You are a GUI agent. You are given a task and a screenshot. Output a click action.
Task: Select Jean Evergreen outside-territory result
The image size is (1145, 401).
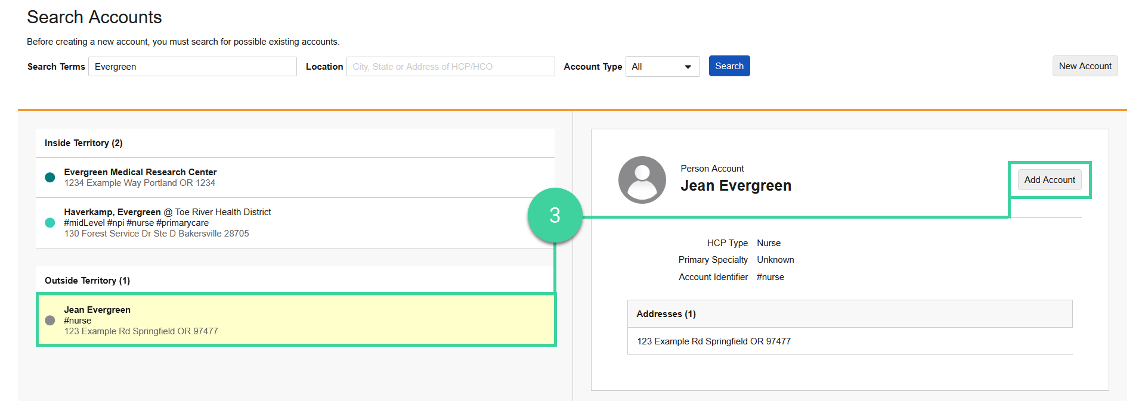pos(296,320)
